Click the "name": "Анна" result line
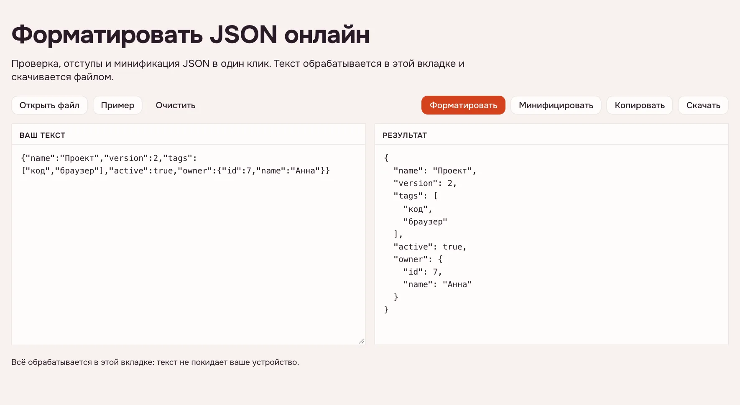 click(x=437, y=284)
